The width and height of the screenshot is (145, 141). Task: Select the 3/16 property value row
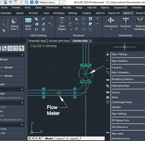[12, 129]
